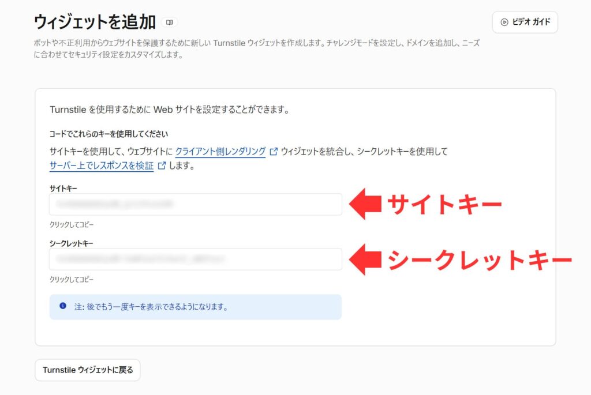
Task: Click the シークレットキー field label
Action: click(x=71, y=243)
